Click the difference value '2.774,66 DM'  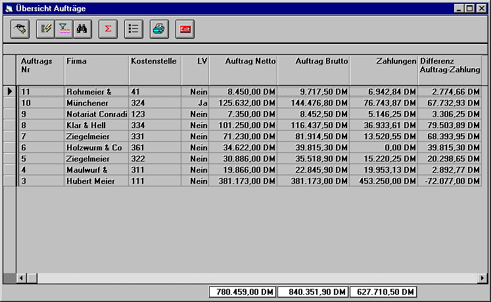(450, 92)
